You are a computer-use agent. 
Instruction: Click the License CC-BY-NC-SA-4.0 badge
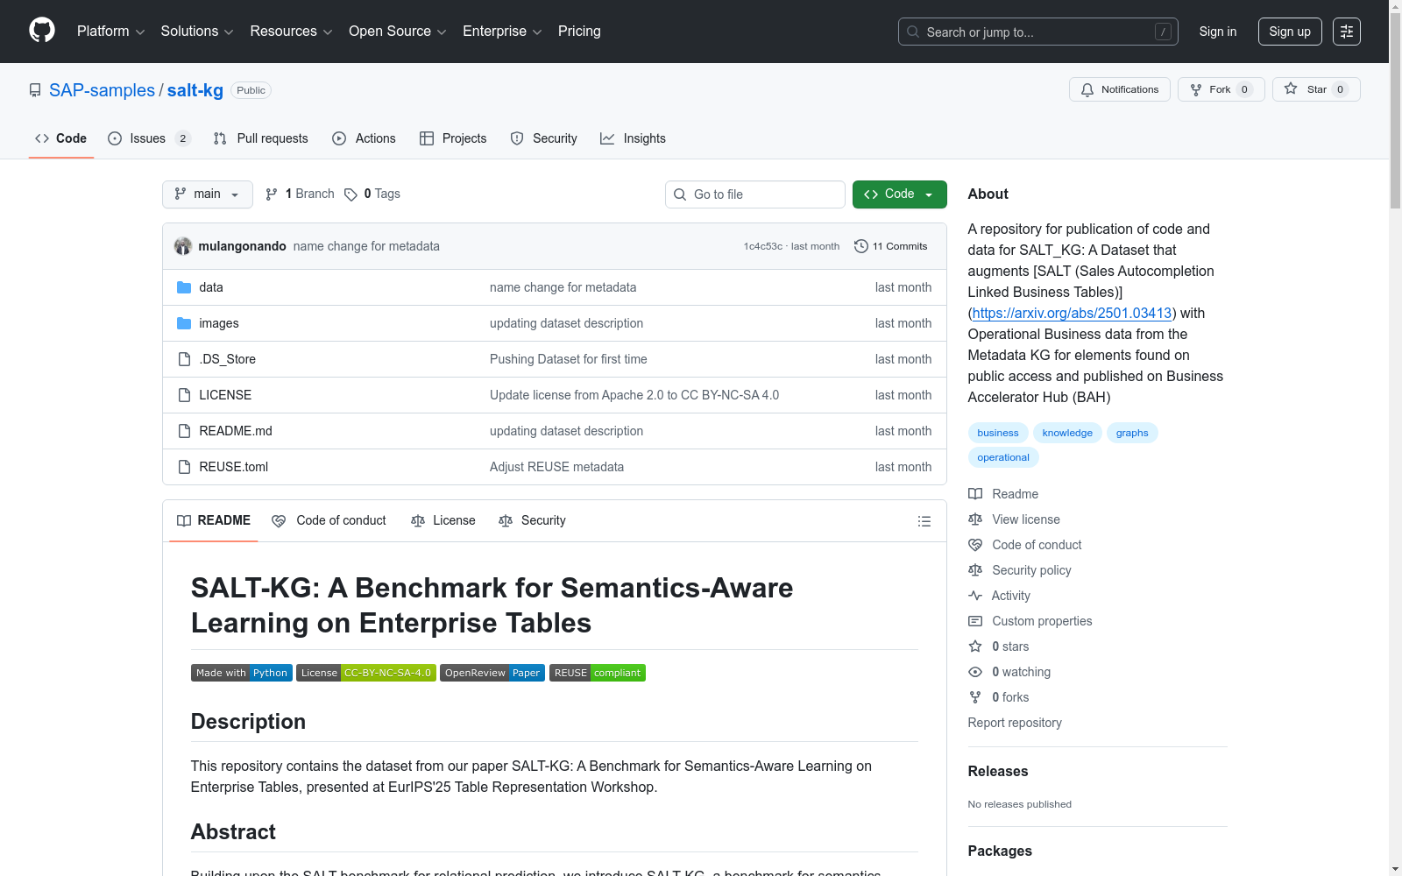[x=366, y=673]
